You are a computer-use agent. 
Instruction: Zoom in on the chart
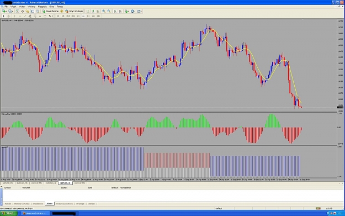104,11
